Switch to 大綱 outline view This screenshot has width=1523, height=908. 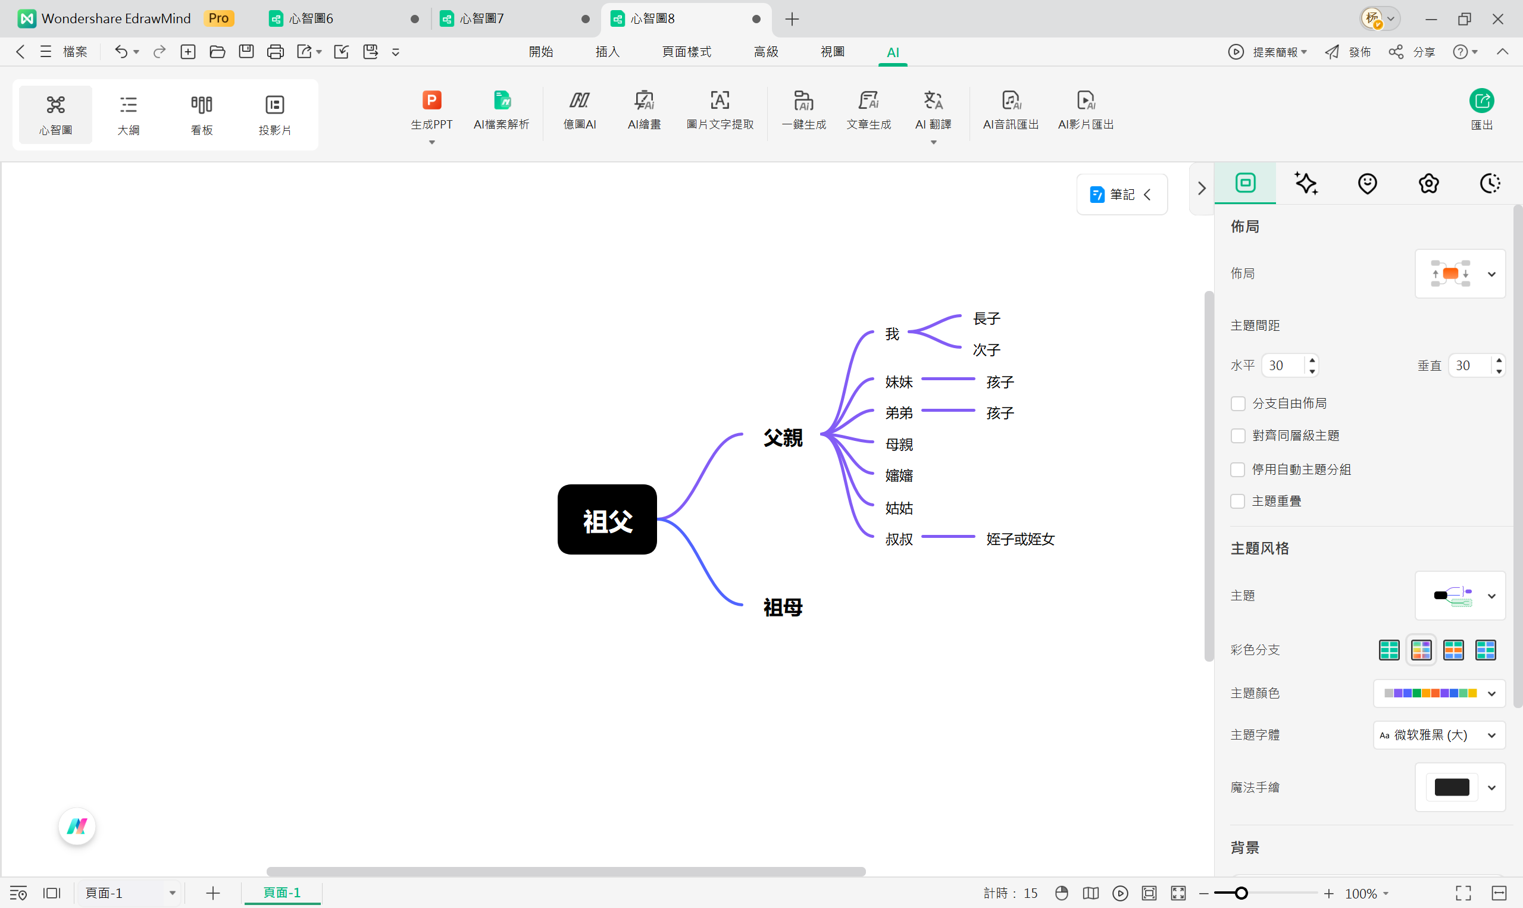[x=129, y=114]
